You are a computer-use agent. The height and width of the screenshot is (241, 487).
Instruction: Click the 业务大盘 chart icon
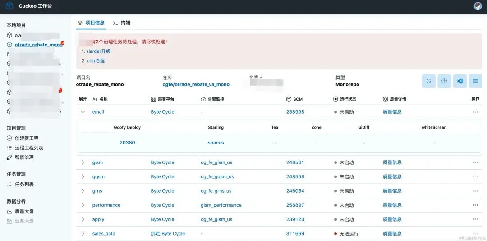pyautogui.click(x=9, y=222)
